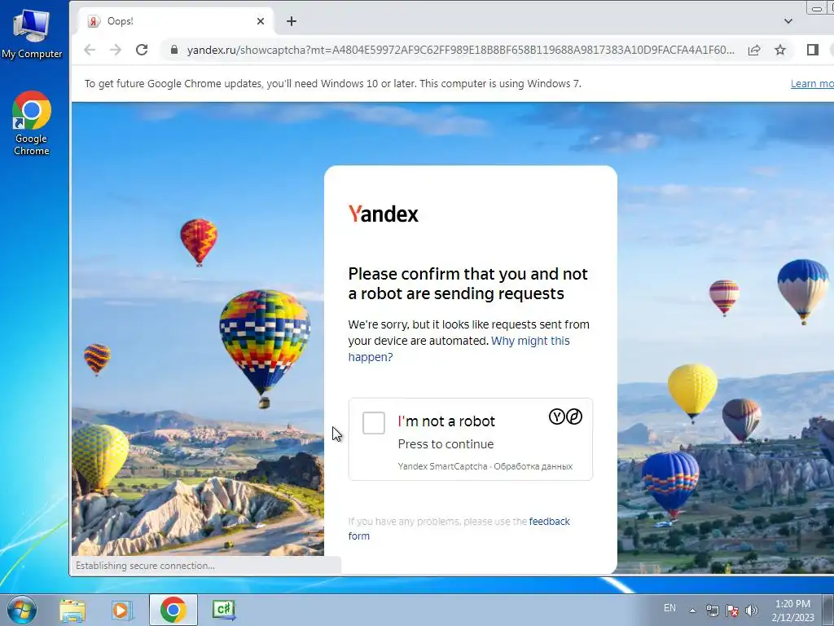Close the Oops! tab
This screenshot has width=834, height=626.
click(x=261, y=21)
